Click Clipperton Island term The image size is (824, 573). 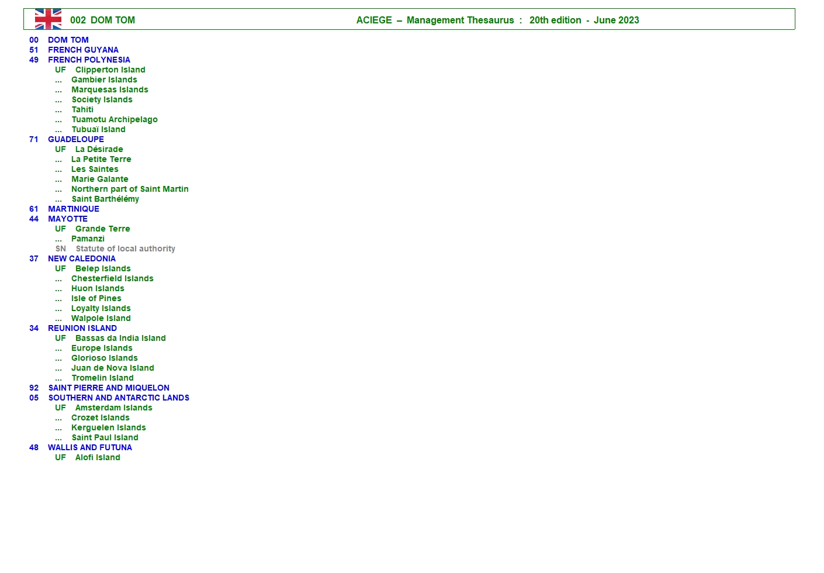coord(110,70)
